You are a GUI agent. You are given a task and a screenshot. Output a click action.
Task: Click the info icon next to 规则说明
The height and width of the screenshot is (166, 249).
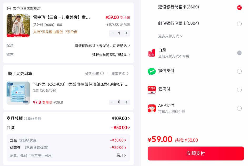(x=102, y=73)
